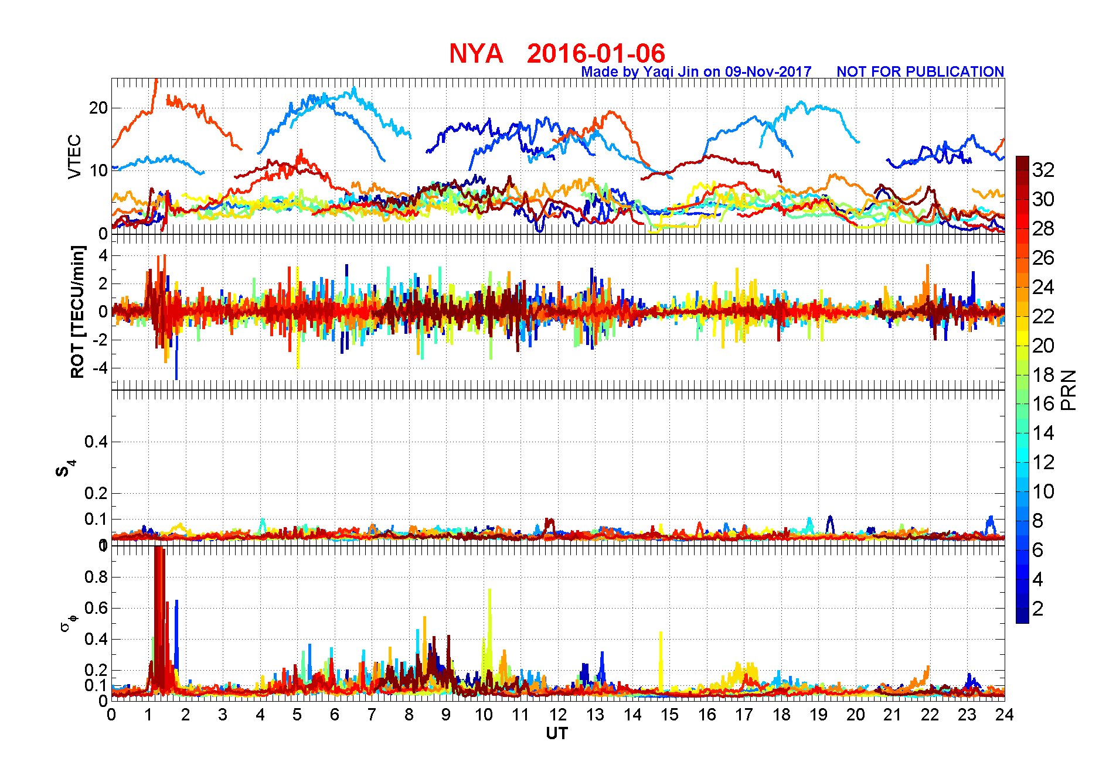Click the "8" label on the PRN colorbar

point(1038,521)
